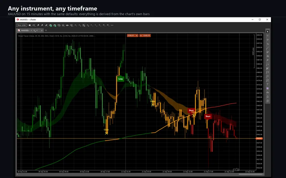This screenshot has height=178, width=286.
Task: Switch to the m1 timeframe
Action: click(75, 25)
